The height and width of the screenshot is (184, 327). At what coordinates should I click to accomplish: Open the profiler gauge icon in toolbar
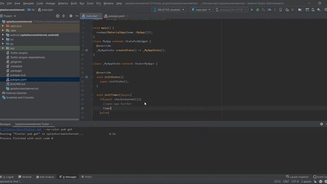pos(269,10)
